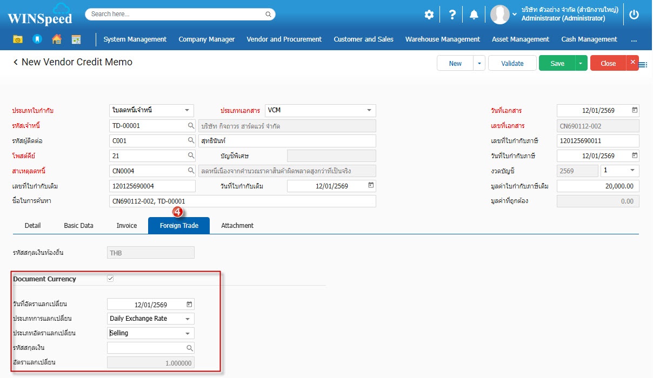
Task: Click the help question mark icon
Action: pos(452,15)
